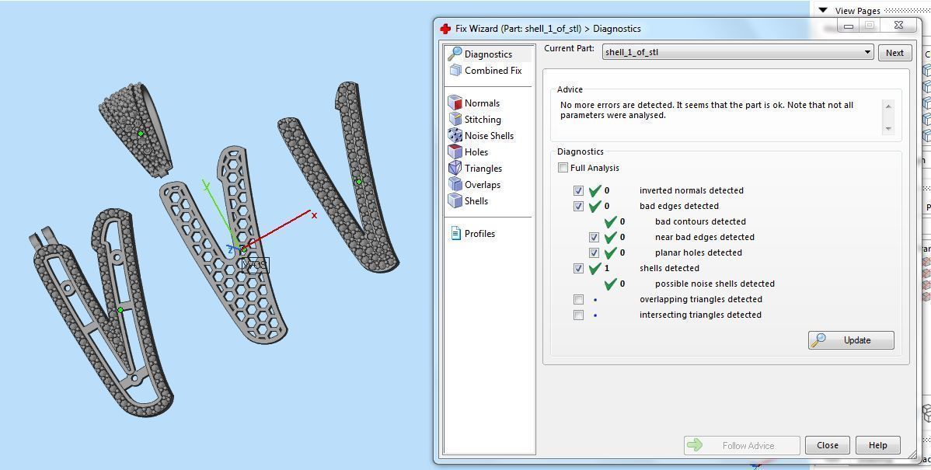
Task: Click the Fix Wizard red cross title icon
Action: (x=445, y=29)
